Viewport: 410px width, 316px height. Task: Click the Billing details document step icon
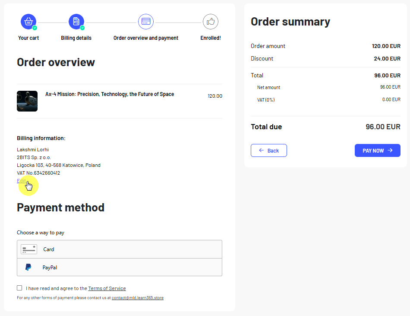click(x=76, y=22)
